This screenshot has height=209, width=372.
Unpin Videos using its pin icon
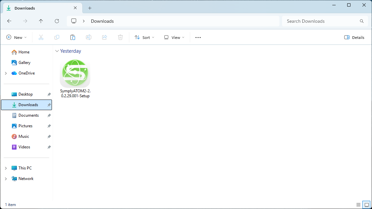tap(49, 147)
